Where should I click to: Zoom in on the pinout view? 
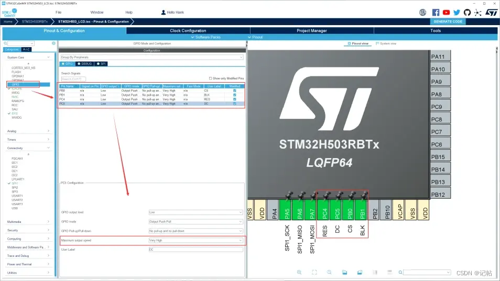[299, 272]
